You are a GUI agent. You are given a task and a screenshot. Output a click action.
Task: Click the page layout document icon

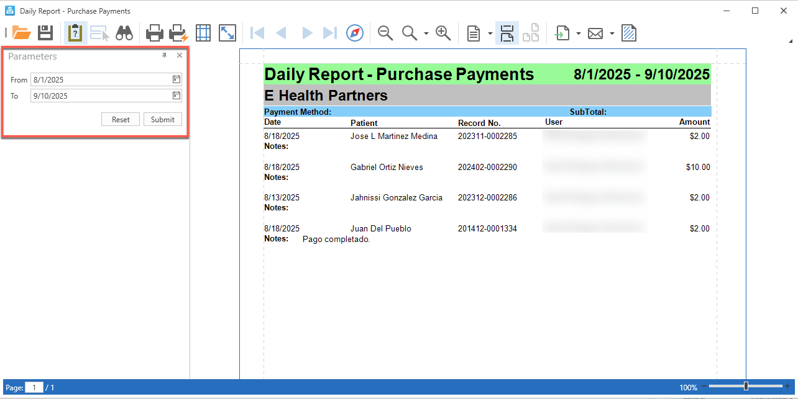tap(474, 33)
